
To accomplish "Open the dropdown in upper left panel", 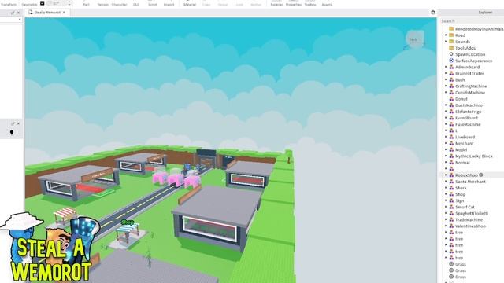I will click(20, 20).
